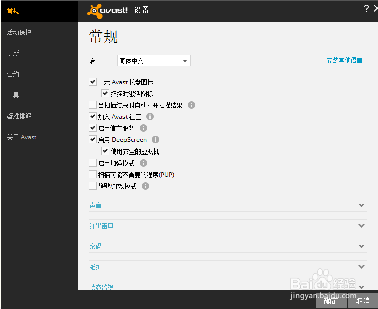Show info icon beside 启用加强模式
The height and width of the screenshot is (309, 378).
(143, 163)
